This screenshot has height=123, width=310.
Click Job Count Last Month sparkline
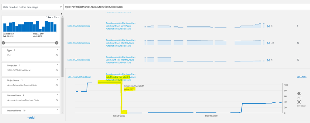[204, 43]
